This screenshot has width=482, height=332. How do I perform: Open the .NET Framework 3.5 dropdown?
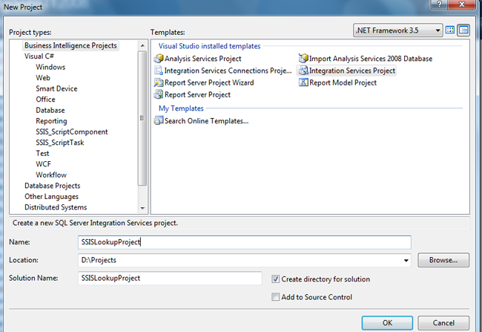(438, 30)
